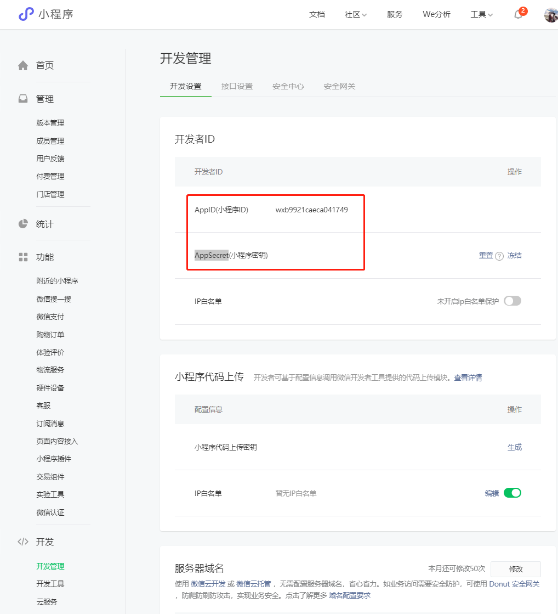Open the 微信云开发 link

coord(208,584)
